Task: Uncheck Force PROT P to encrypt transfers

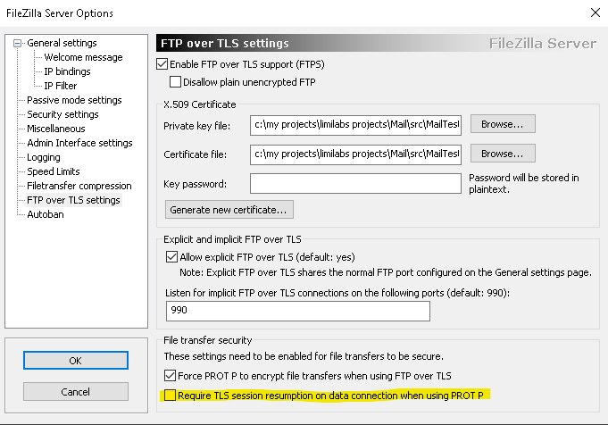Action: pyautogui.click(x=170, y=375)
